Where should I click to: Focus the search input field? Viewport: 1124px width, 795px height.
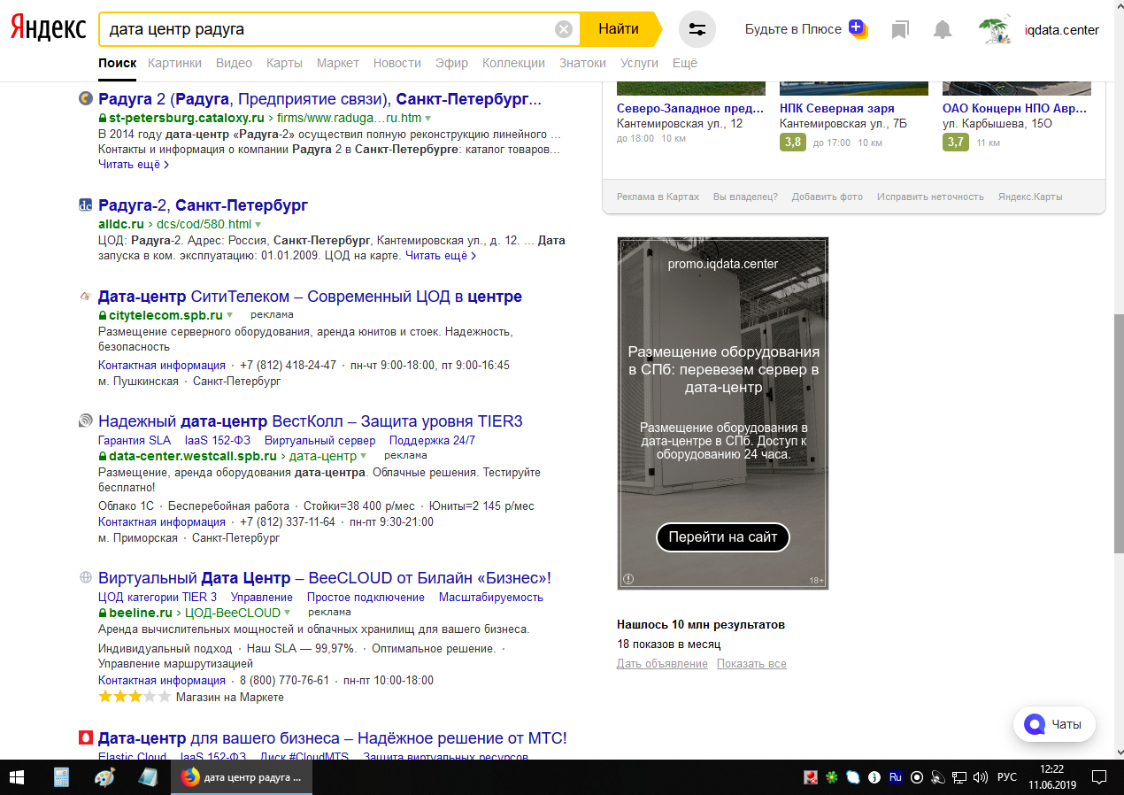pos(327,29)
